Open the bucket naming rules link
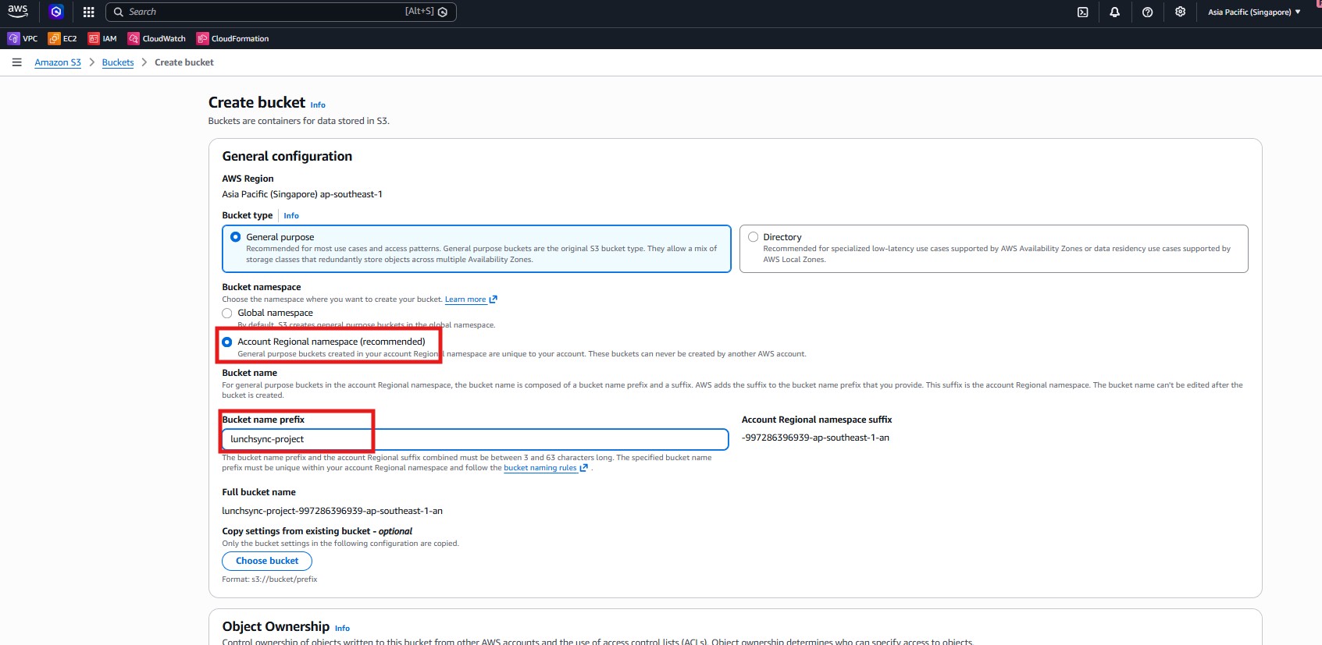This screenshot has height=645, width=1322. [x=540, y=468]
